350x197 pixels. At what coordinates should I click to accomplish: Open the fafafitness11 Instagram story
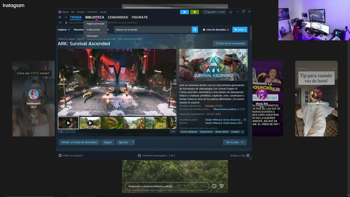coord(34,99)
